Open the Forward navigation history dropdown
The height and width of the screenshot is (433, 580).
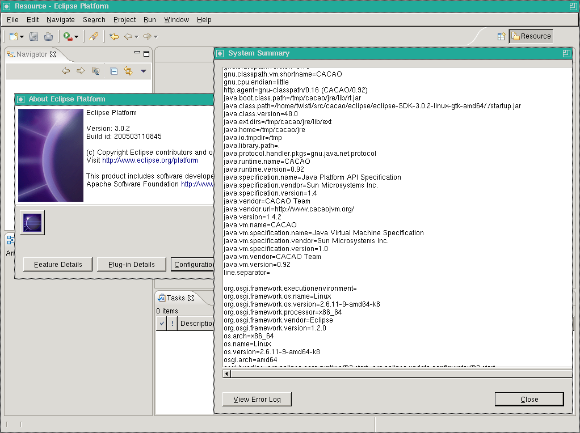click(x=155, y=37)
